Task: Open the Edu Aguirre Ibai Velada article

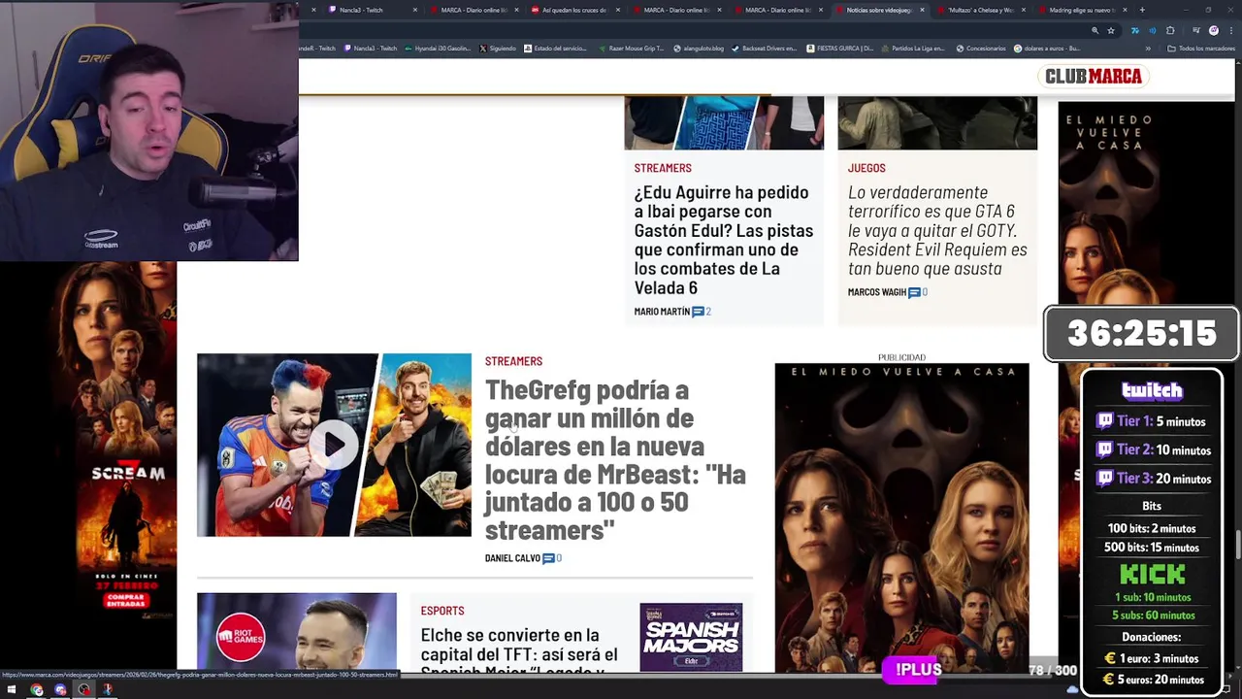Action: click(724, 240)
